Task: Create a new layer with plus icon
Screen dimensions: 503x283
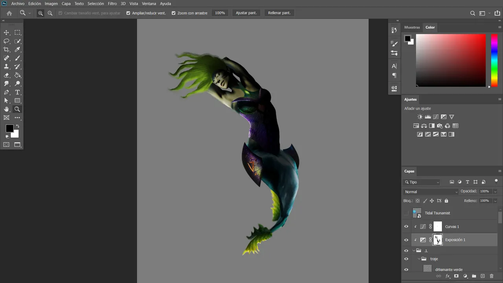Action: click(x=483, y=276)
